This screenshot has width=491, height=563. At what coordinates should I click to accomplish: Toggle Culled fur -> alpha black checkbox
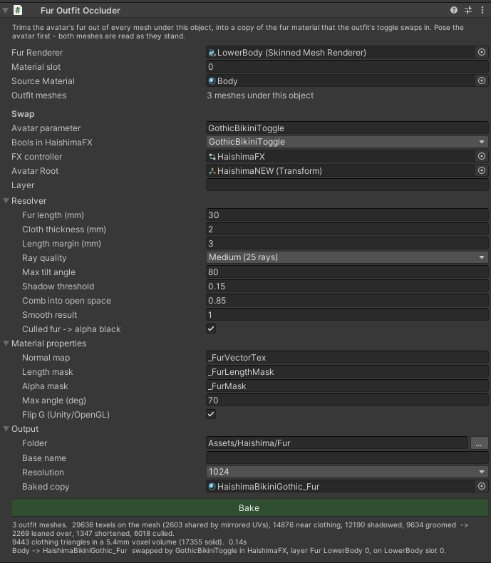point(211,329)
